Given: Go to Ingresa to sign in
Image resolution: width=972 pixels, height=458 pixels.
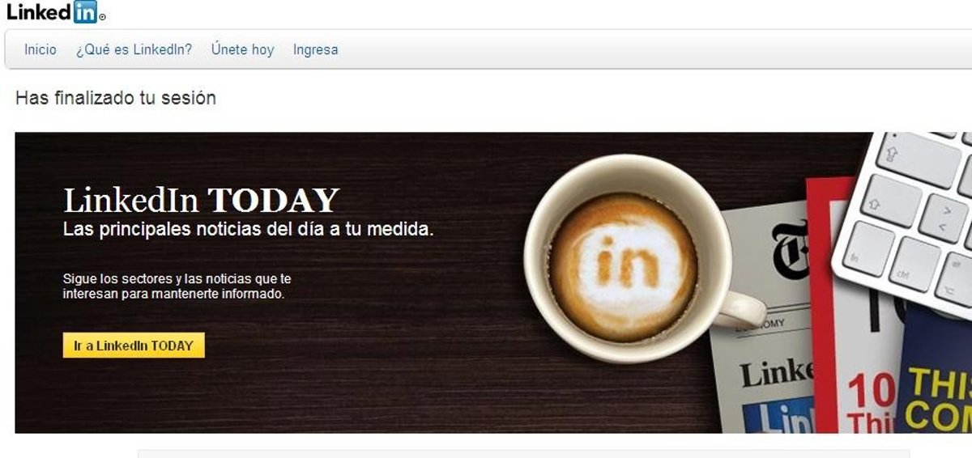Looking at the screenshot, I should coord(316,49).
